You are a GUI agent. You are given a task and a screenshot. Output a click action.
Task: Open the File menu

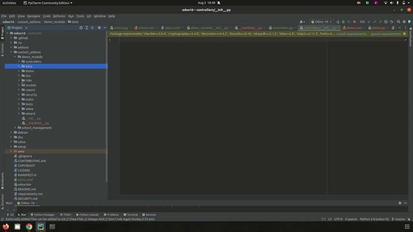[x=4, y=16]
